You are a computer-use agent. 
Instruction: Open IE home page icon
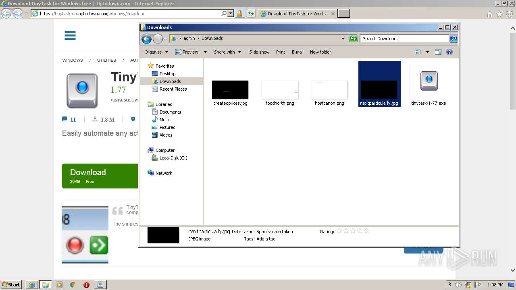point(489,14)
